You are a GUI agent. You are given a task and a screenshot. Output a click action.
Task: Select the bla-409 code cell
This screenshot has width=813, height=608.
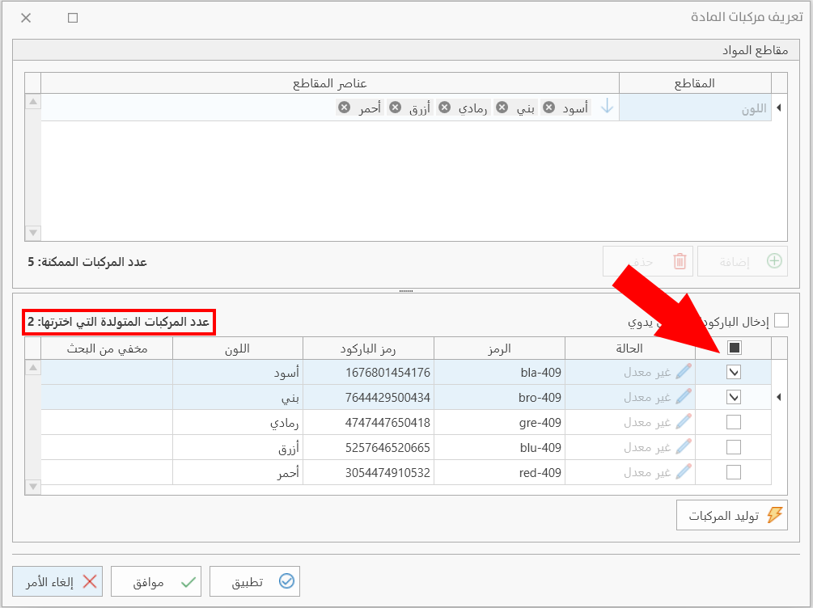pyautogui.click(x=499, y=372)
